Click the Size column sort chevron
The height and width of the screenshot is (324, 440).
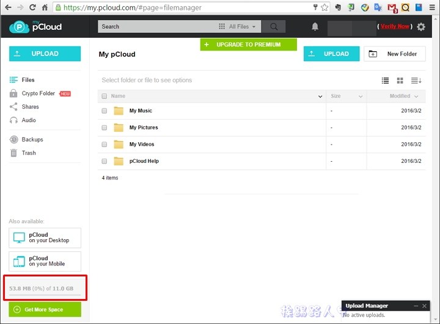point(361,96)
